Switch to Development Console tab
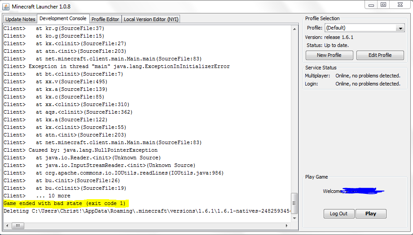The image size is (413, 235). click(63, 18)
